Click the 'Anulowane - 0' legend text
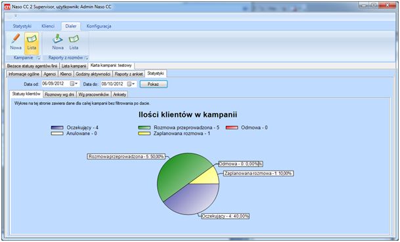Viewport: 400px width, 242px height. [81, 134]
